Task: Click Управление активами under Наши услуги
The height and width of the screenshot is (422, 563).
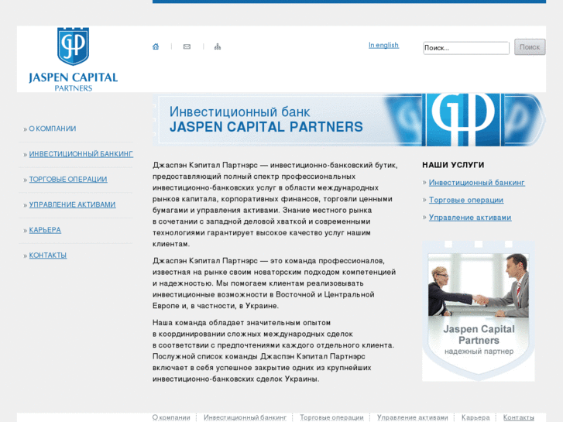Action: coord(469,218)
